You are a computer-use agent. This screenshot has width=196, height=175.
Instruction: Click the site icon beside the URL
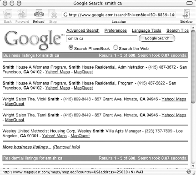tap(65, 15)
